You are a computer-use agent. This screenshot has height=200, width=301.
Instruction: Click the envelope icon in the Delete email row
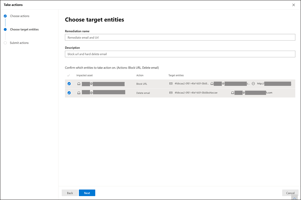coord(171,93)
